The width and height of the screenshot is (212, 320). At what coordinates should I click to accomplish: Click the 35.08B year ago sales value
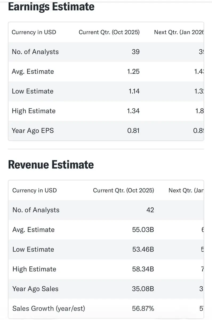(143, 289)
